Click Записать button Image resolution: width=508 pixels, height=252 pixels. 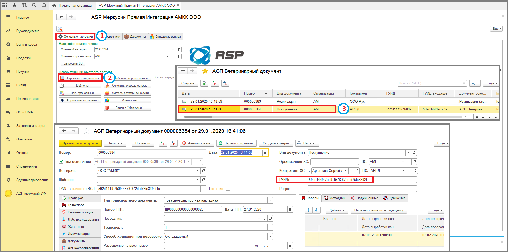115,143
